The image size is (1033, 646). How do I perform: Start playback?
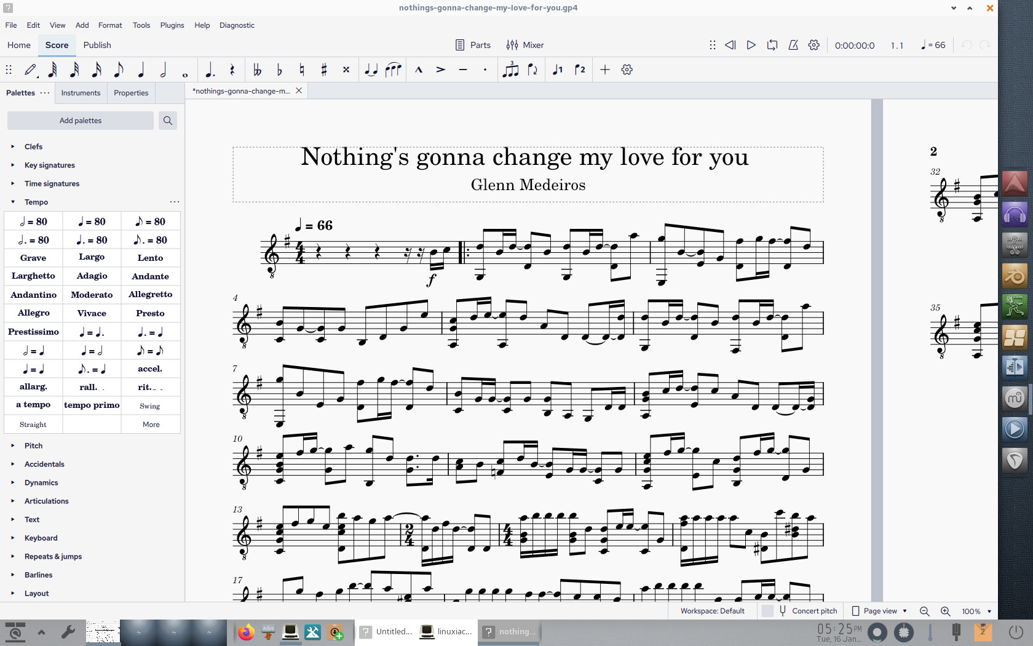click(x=751, y=45)
